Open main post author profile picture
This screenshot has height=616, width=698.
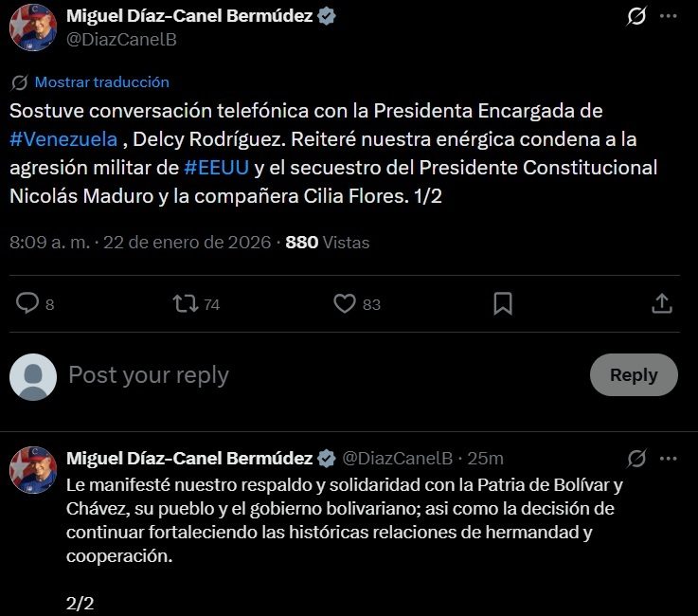coord(33,27)
